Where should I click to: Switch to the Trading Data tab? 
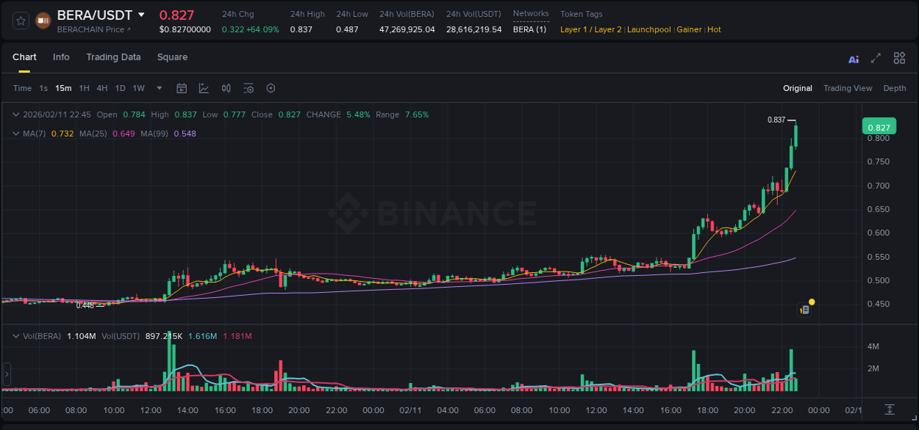pyautogui.click(x=113, y=57)
